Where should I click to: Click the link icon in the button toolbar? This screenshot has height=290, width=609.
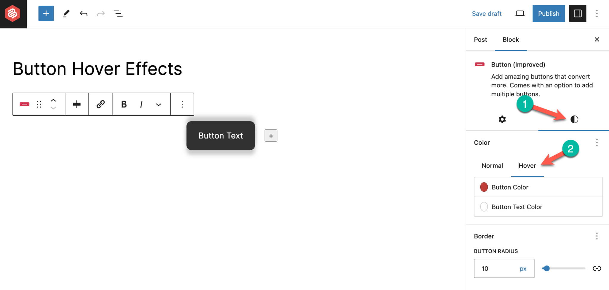click(x=100, y=104)
